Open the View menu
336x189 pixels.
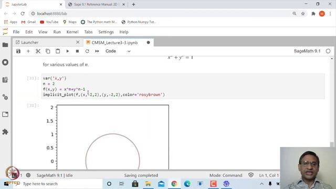point(43,32)
